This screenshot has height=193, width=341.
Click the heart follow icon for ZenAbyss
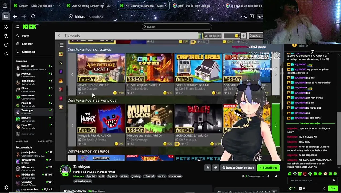(216, 168)
